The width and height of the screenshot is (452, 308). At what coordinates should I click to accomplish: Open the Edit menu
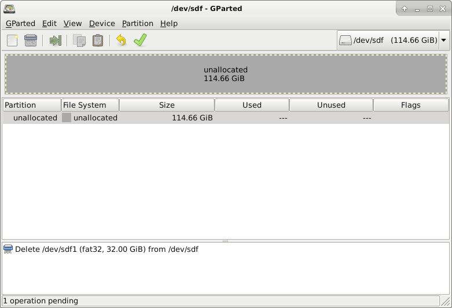pyautogui.click(x=49, y=23)
